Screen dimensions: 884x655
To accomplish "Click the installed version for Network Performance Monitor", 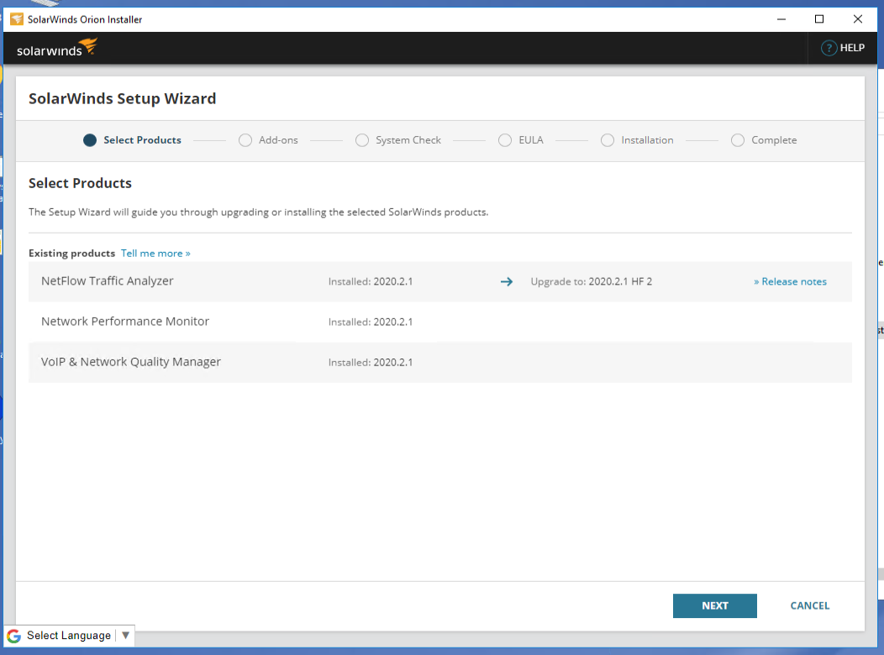I will click(371, 322).
